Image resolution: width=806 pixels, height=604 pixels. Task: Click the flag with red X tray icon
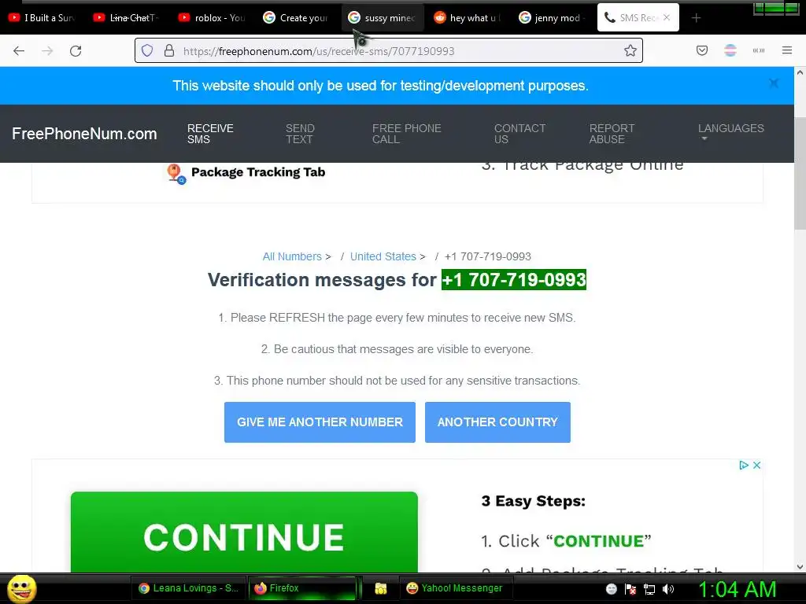[630, 589]
